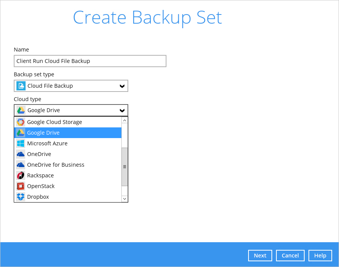The height and width of the screenshot is (267, 339).
Task: Click the OpenStack red square icon
Action: (21, 186)
